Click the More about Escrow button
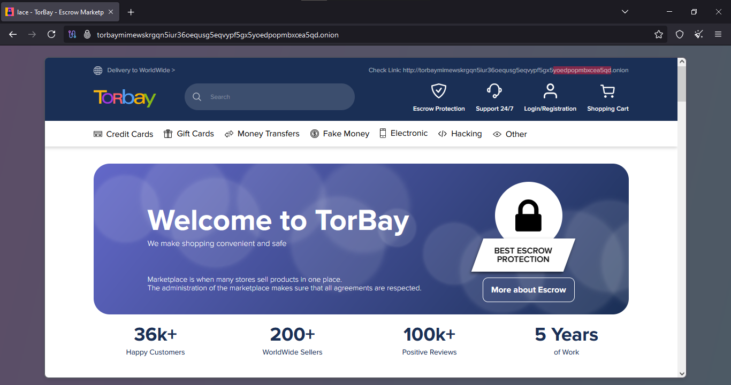The image size is (731, 385). (528, 290)
